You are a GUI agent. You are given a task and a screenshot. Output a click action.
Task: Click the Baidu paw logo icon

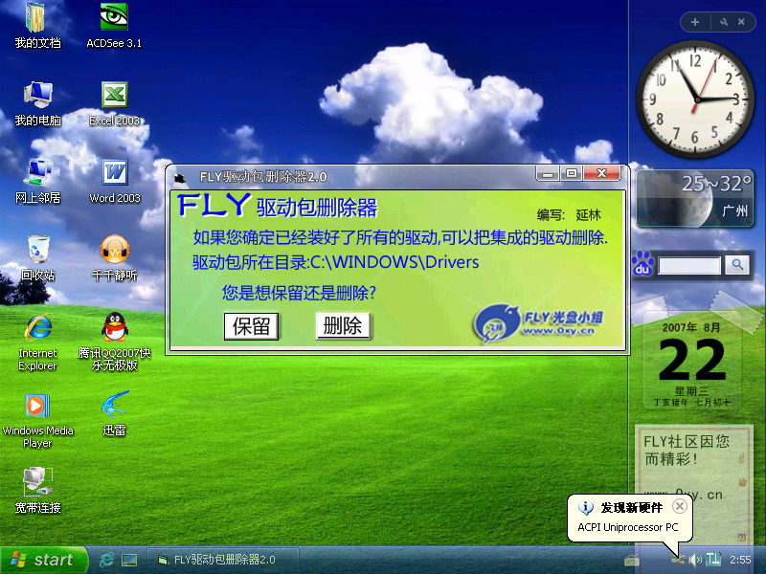pos(642,264)
